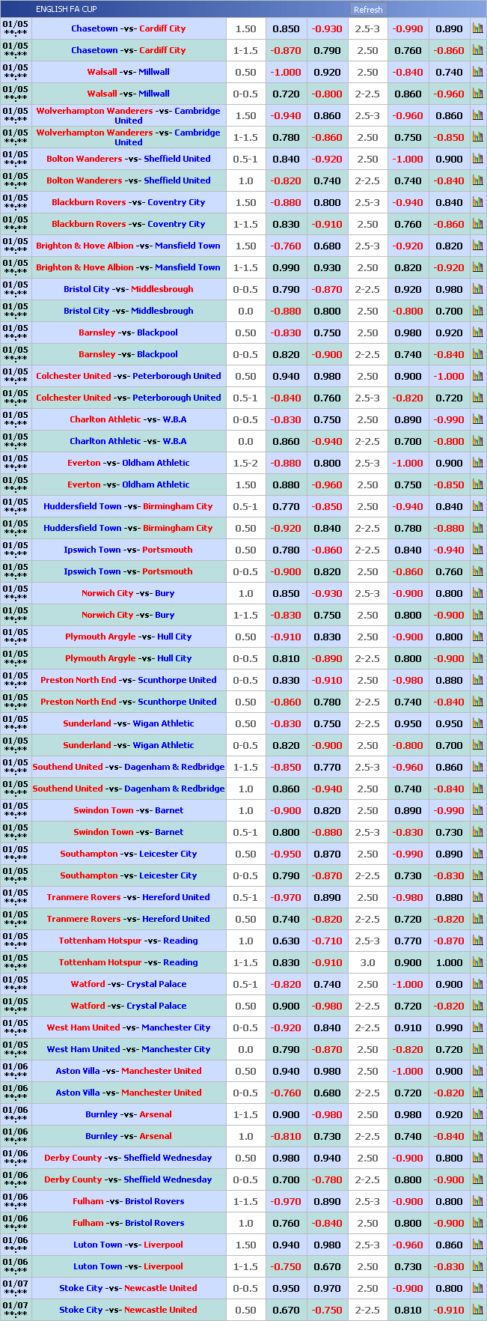Click chart icon for Burnley vs Arsenal 1-1.5 row

(x=477, y=1114)
